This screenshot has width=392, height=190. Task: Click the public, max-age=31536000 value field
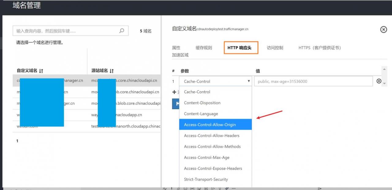(x=313, y=81)
